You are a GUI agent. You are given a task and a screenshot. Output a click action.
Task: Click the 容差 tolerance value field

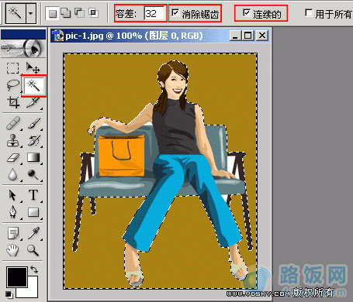(154, 13)
